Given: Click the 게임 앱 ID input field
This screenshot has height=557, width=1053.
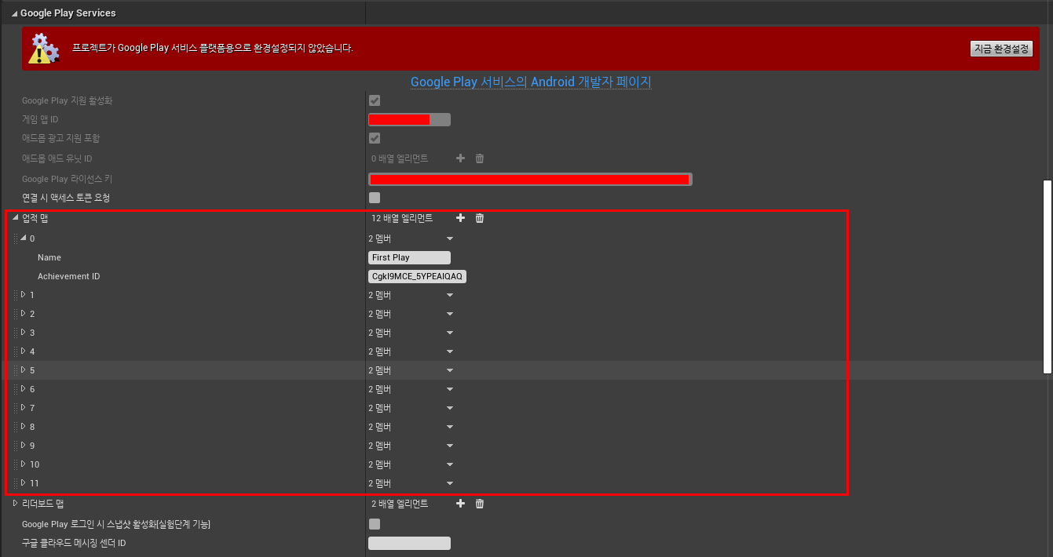Looking at the screenshot, I should pyautogui.click(x=409, y=120).
